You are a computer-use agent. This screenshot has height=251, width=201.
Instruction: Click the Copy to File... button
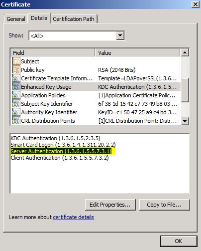[164, 205]
